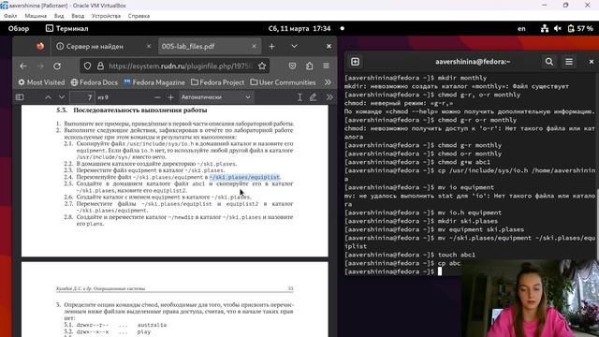Click the Save to Pocket icon

coord(292,66)
